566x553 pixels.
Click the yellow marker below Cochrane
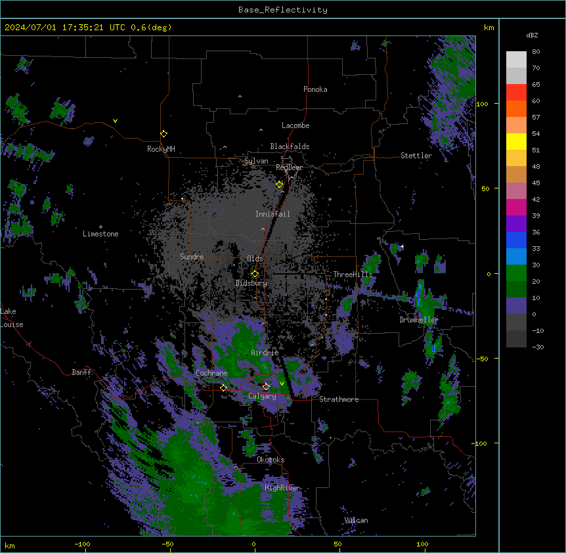(x=223, y=387)
